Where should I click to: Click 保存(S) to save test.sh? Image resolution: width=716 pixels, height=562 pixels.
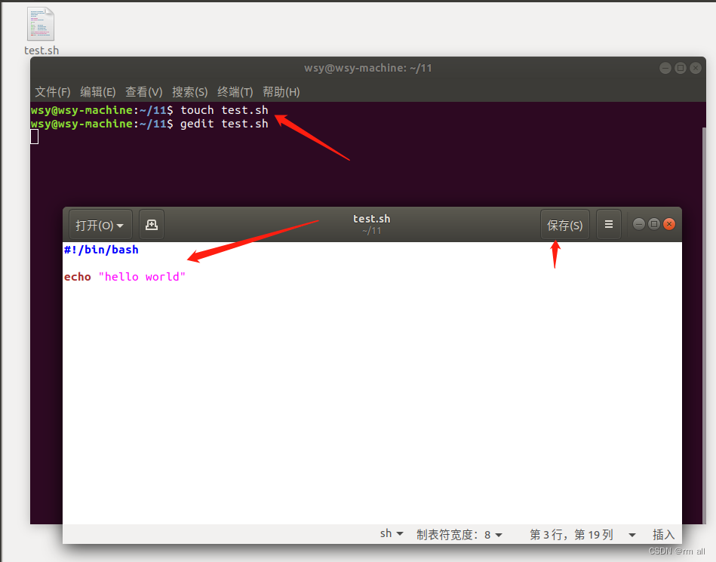coord(564,224)
